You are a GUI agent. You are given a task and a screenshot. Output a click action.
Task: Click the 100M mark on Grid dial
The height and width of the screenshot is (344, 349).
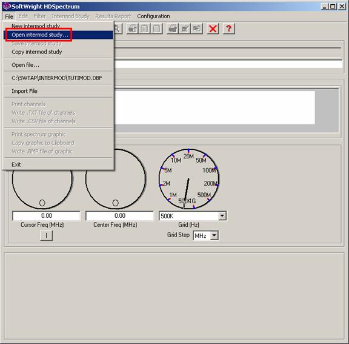(209, 170)
